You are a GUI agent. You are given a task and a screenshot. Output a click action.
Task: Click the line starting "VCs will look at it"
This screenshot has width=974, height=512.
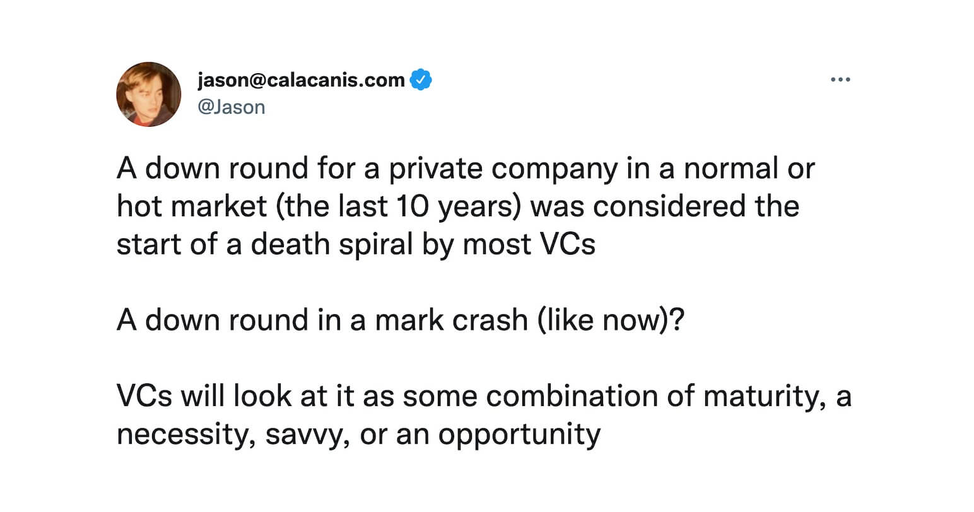click(x=483, y=396)
